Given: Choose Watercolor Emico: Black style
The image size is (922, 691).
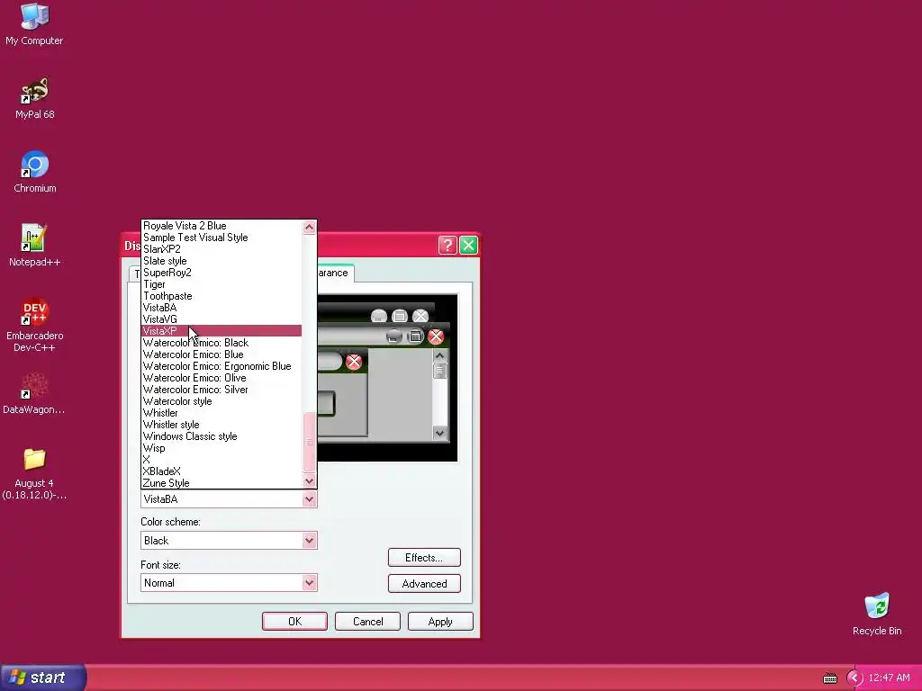Looking at the screenshot, I should point(221,343).
